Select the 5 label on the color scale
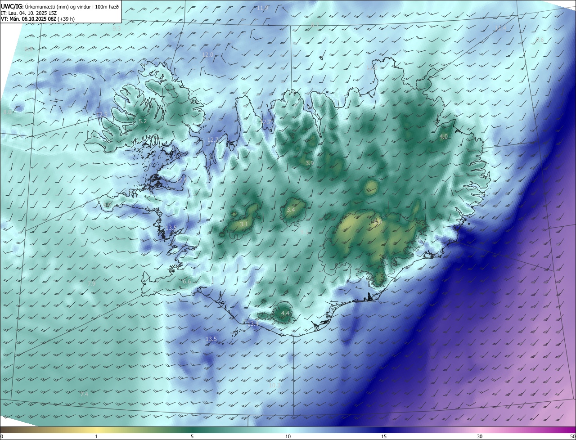Screen dimensions: 576x440 click(192, 436)
